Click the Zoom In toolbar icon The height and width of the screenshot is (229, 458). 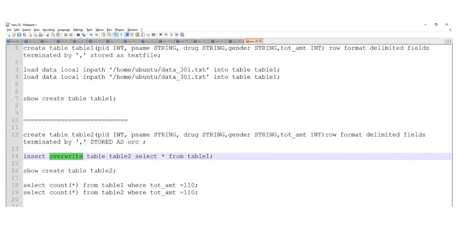pos(91,34)
